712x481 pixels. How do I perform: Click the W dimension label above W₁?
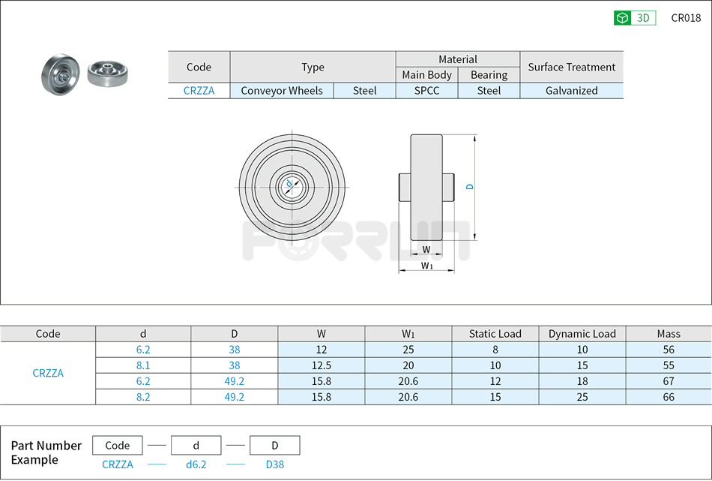426,249
